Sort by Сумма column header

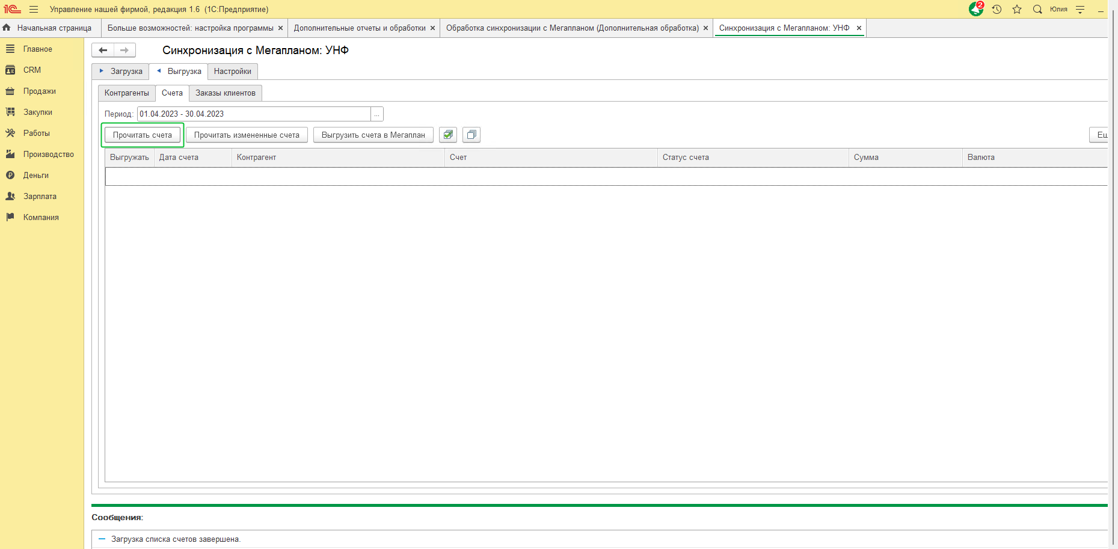point(905,157)
